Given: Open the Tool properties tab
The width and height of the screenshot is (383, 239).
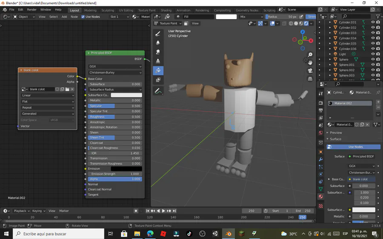Looking at the screenshot, I should tap(321, 93).
